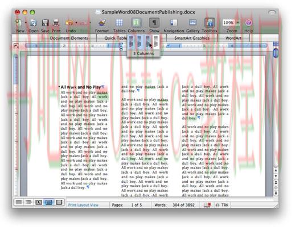Save the document using Save icon
Image resolution: width=292 pixels, height=227 pixels.
click(45, 23)
